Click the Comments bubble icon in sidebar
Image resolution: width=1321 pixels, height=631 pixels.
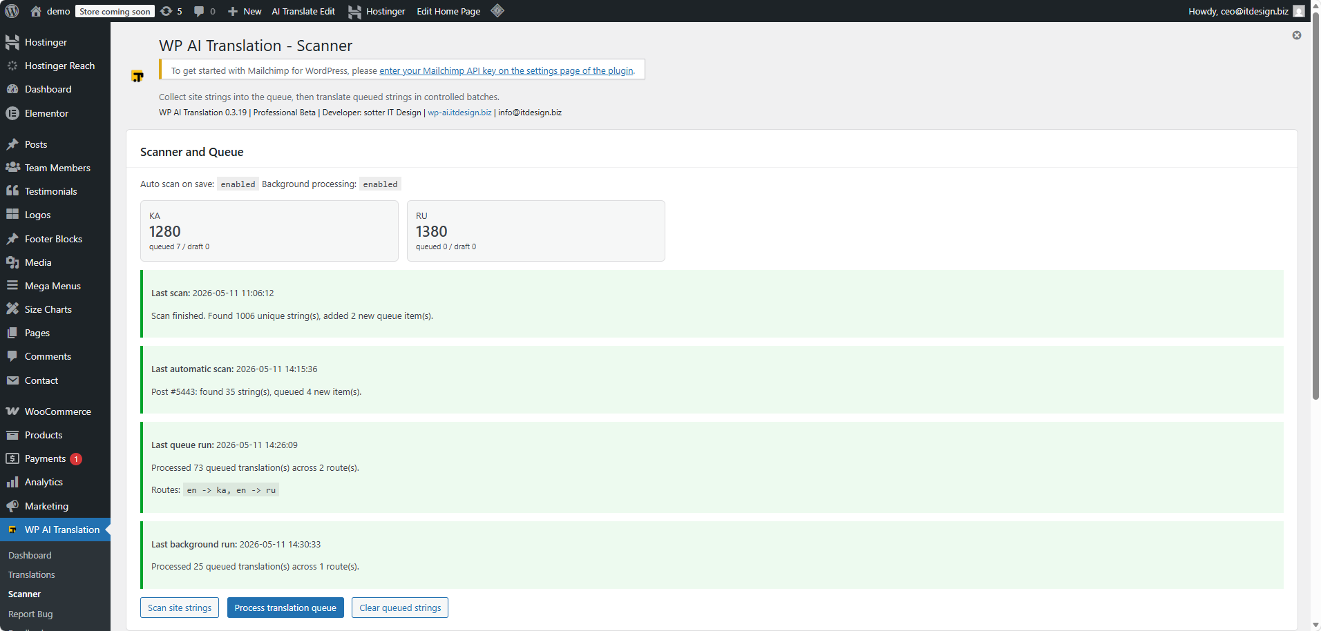(12, 356)
